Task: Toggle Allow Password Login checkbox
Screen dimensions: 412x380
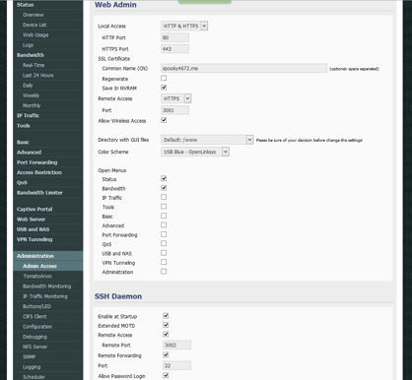Action: (166, 375)
